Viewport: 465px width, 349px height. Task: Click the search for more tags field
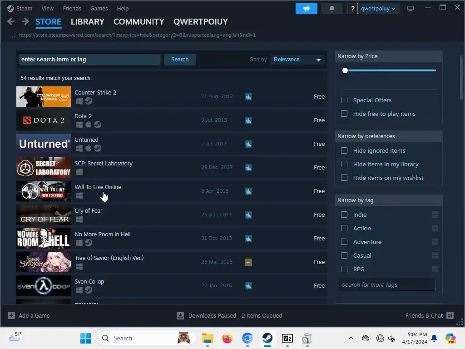(x=387, y=285)
